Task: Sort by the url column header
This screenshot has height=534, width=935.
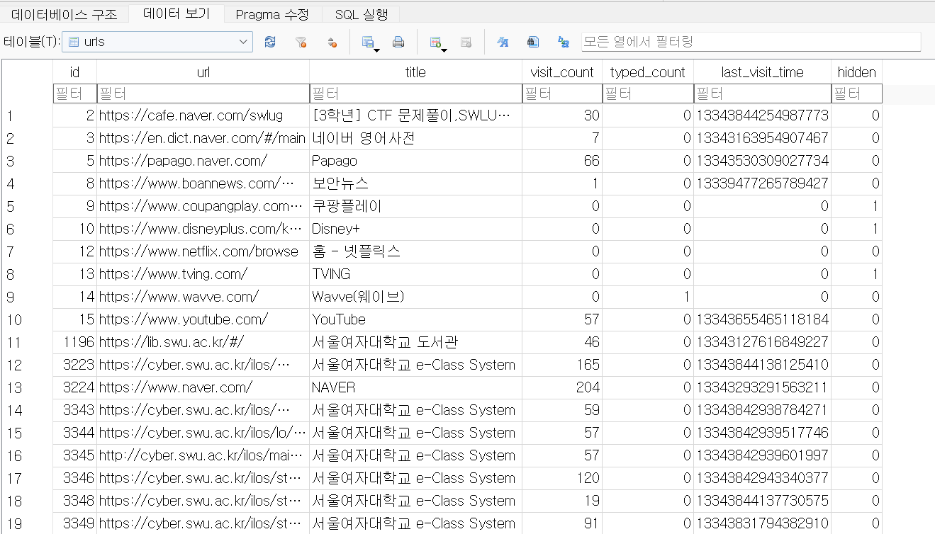Action: pyautogui.click(x=203, y=72)
